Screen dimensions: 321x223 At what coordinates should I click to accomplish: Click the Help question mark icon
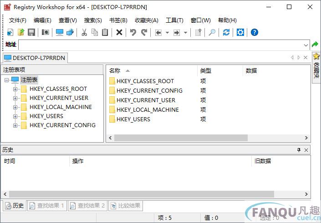pyautogui.click(x=255, y=32)
